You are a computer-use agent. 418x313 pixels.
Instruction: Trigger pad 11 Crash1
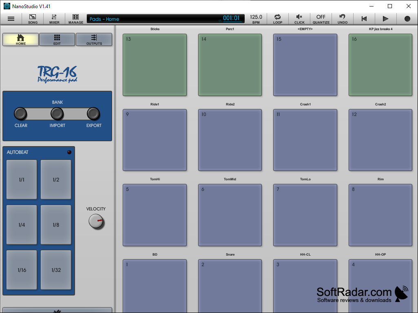pos(305,140)
